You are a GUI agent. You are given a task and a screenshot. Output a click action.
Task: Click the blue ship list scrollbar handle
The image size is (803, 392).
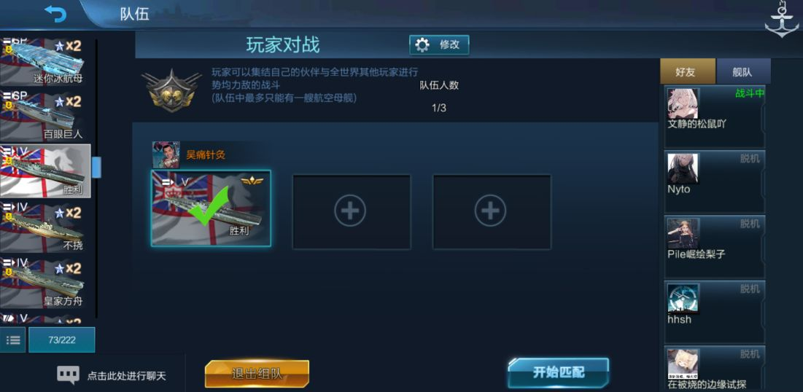pyautogui.click(x=96, y=168)
